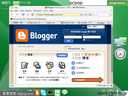Close the Blogger tab
The width and height of the screenshot is (128, 96).
pyautogui.click(x=109, y=23)
